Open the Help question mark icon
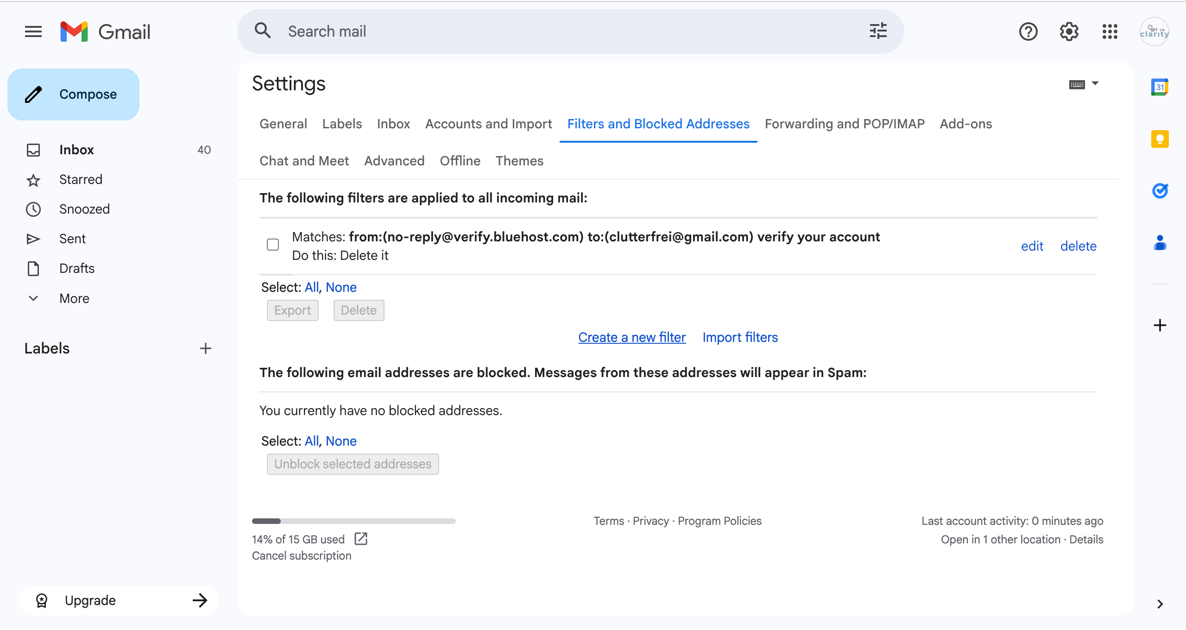The image size is (1186, 630). pyautogui.click(x=1028, y=31)
